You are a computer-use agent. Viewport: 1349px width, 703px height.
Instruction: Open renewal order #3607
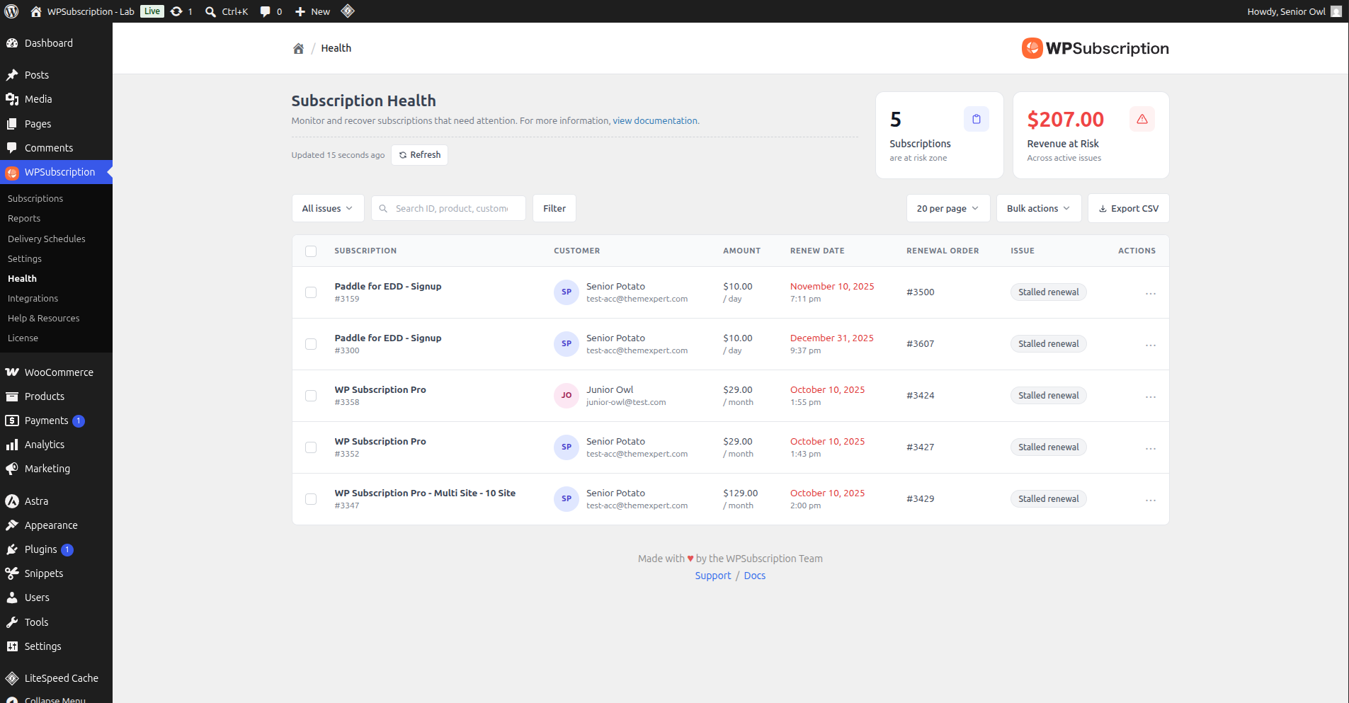(921, 344)
